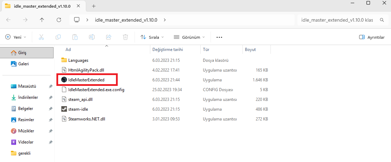Select IdleMasterExtended.exe.config file
Screen dimensions: 391x162
point(96,89)
